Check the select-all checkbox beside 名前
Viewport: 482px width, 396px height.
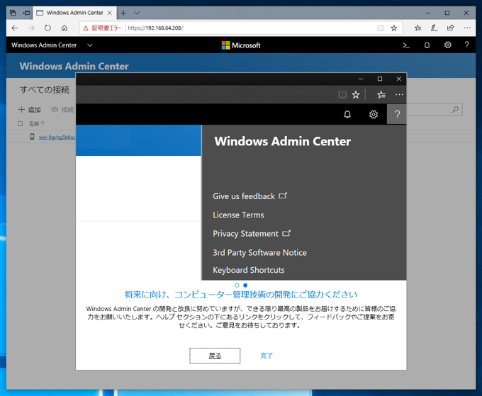click(x=21, y=123)
